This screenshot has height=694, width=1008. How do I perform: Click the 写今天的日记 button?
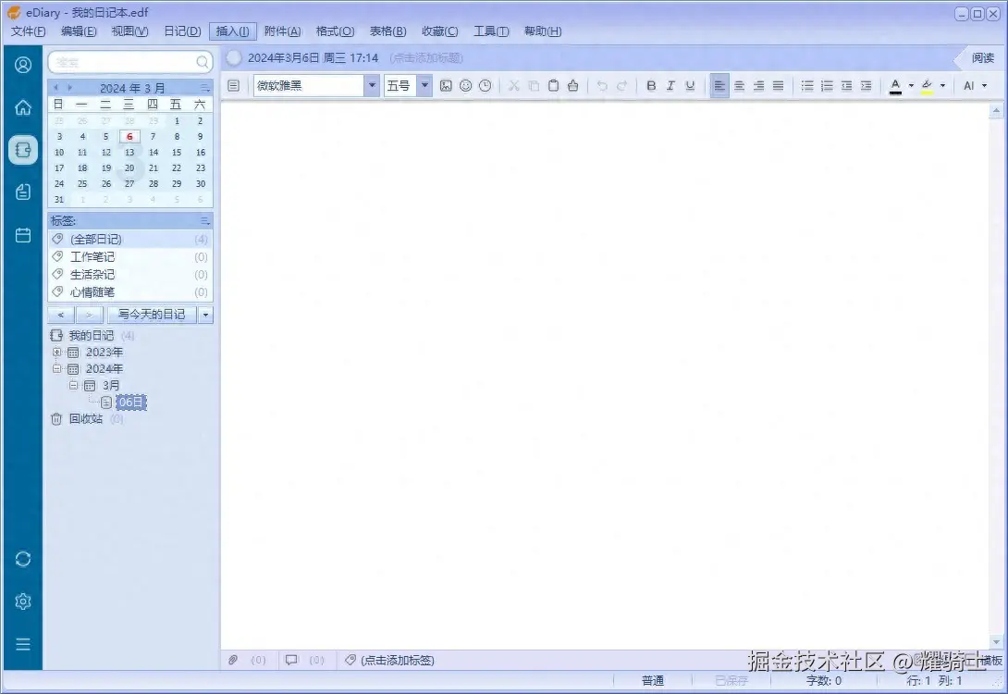pos(152,315)
